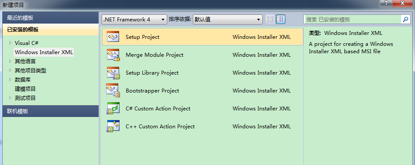This screenshot has width=415, height=165.
Task: Select the Bootstrapper Project icon
Action: pos(113,91)
